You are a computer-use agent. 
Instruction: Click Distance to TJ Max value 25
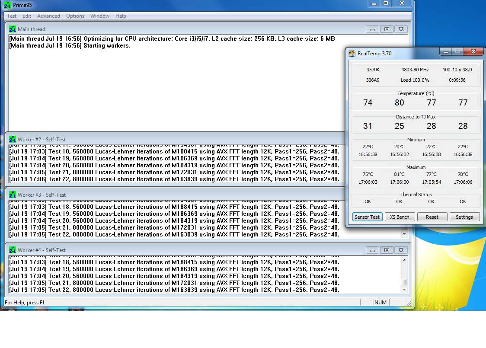point(399,126)
